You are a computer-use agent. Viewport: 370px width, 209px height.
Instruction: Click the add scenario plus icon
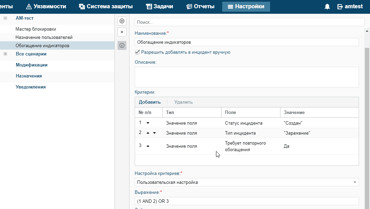pos(122,21)
